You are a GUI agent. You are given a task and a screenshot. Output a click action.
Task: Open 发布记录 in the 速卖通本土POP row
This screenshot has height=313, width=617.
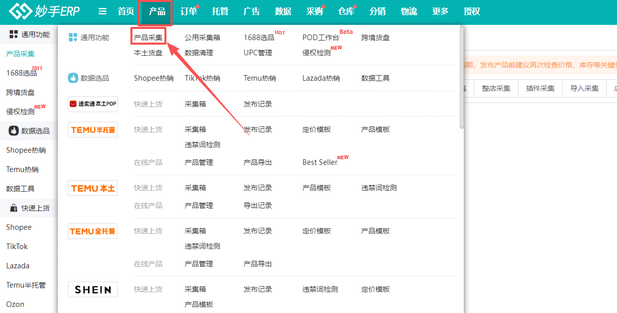click(258, 104)
